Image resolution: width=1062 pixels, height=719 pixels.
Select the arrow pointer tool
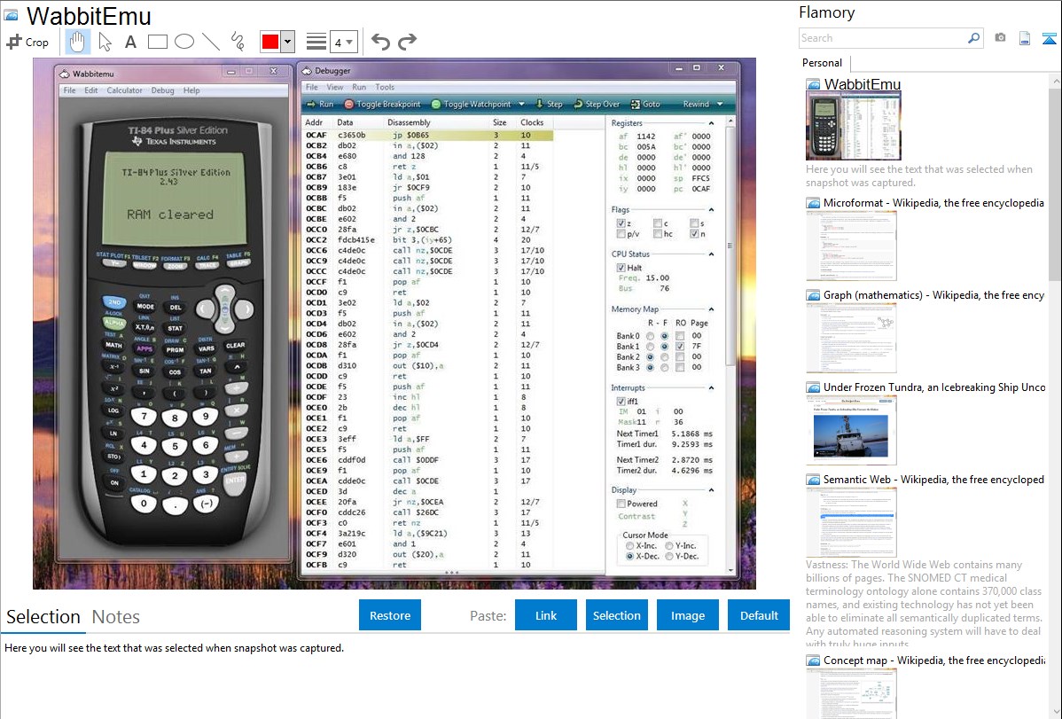[x=105, y=42]
